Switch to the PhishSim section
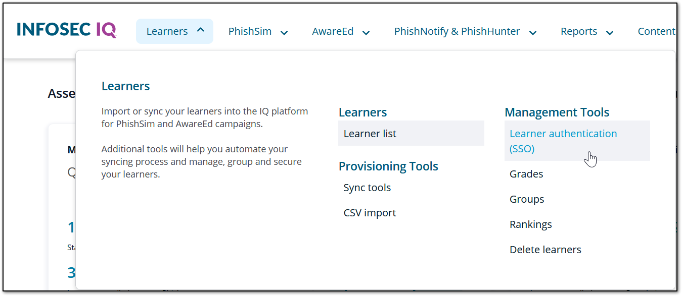The width and height of the screenshot is (682, 296). click(250, 31)
